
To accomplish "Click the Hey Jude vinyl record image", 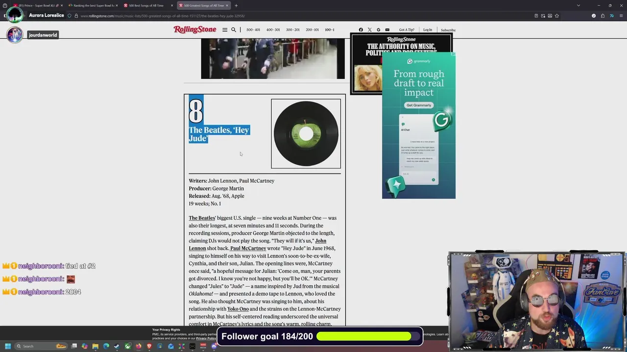I will coord(306,134).
